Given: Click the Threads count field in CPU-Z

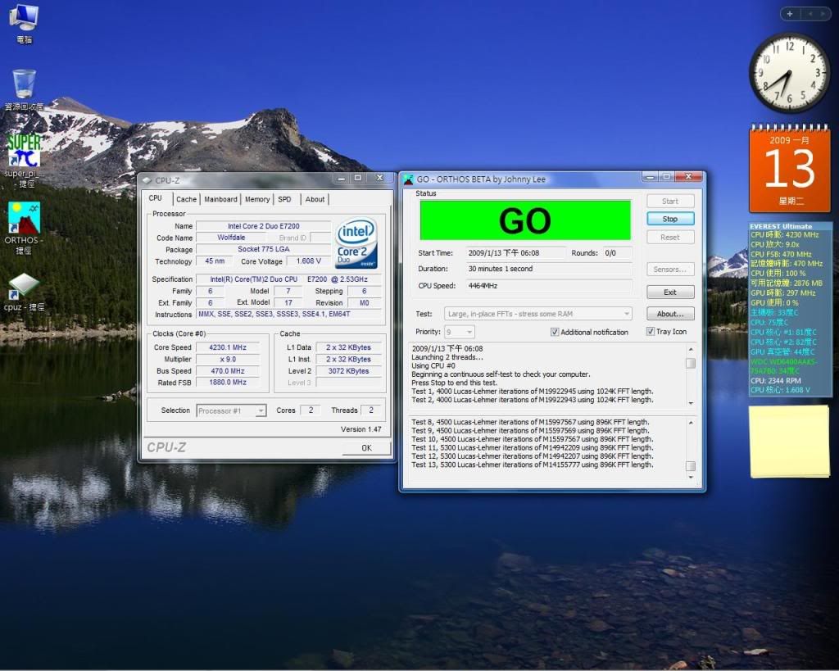Looking at the screenshot, I should (x=371, y=410).
